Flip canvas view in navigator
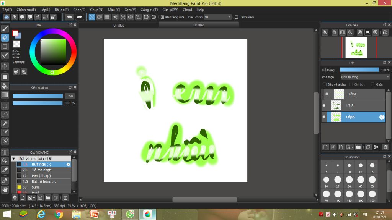This screenshot has width=392, height=220. coord(385,32)
